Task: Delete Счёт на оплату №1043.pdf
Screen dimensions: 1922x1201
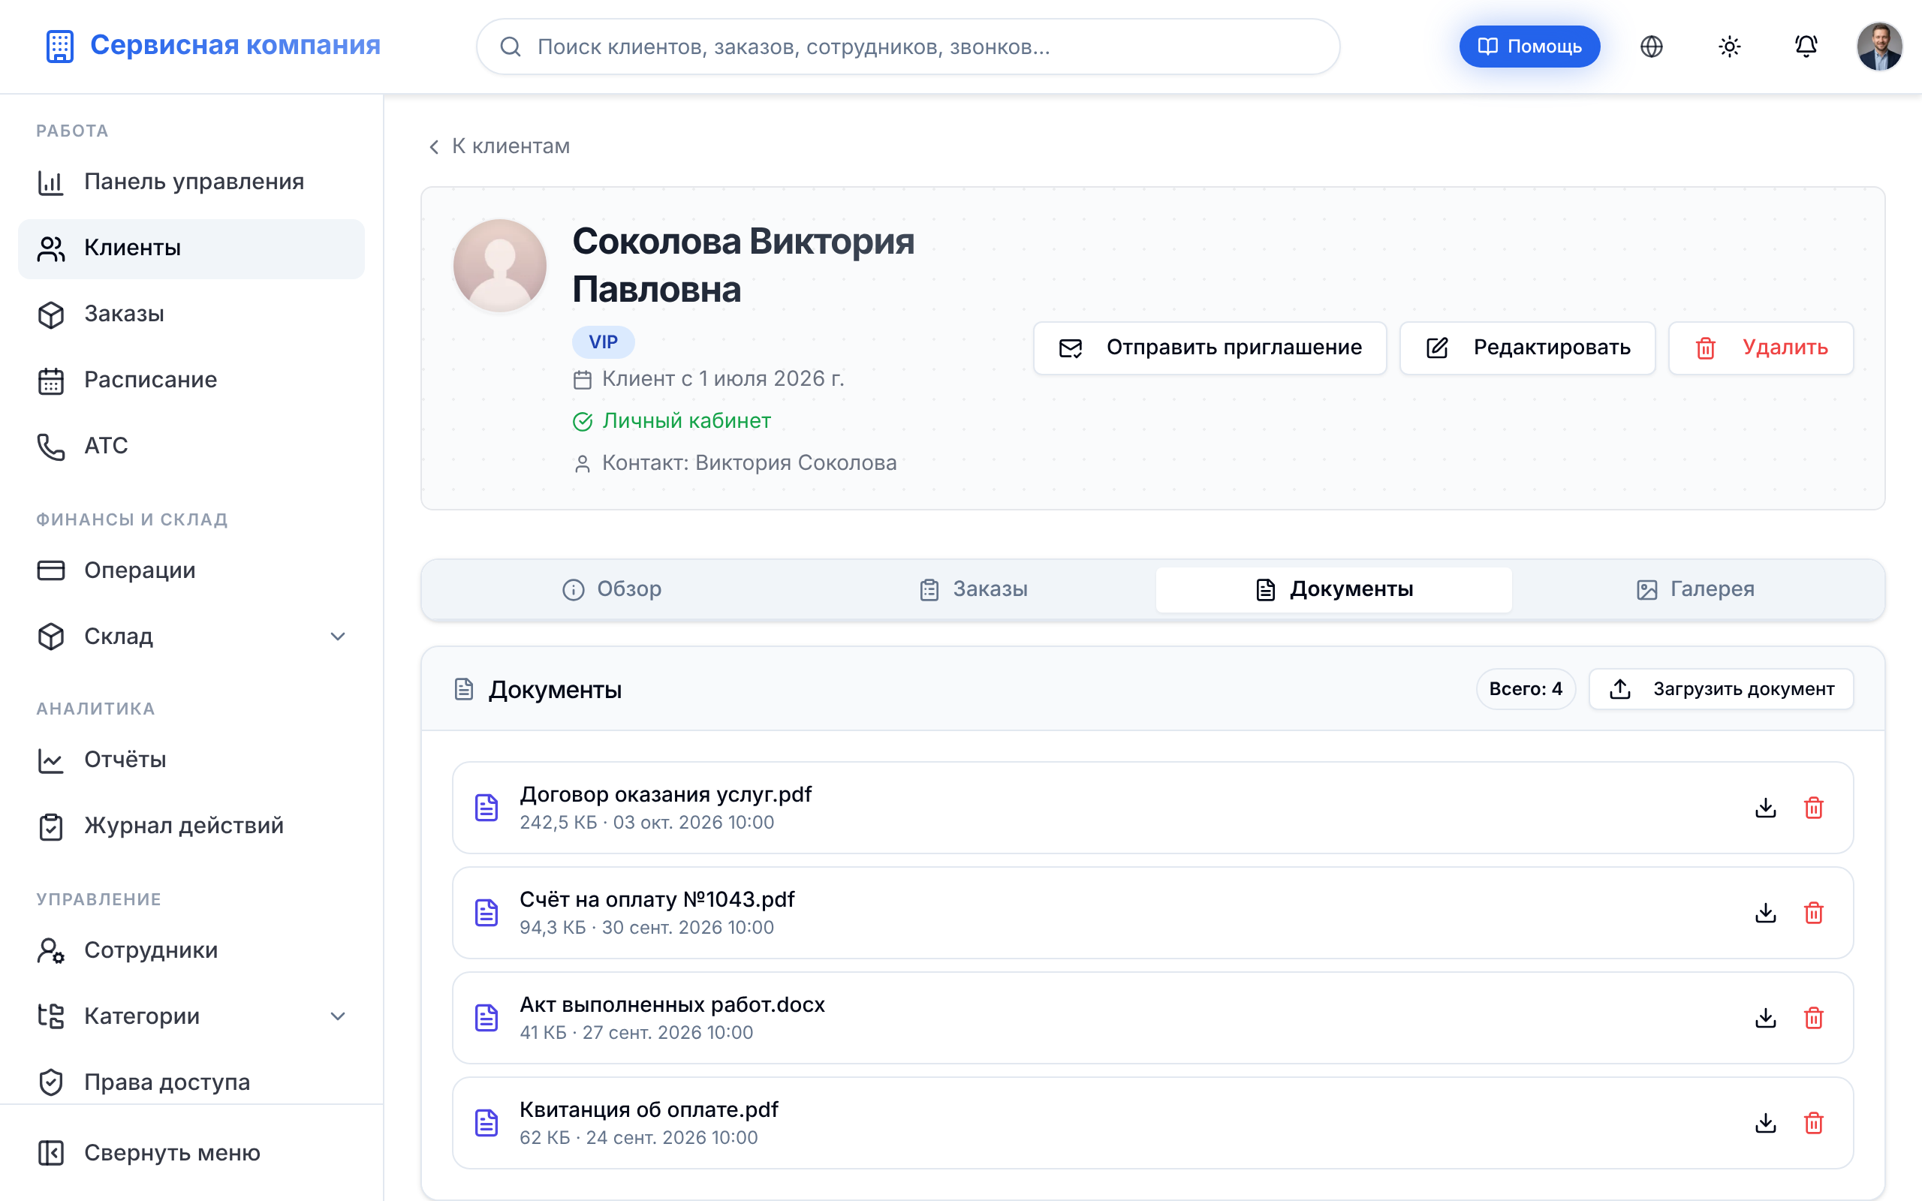Action: point(1813,913)
